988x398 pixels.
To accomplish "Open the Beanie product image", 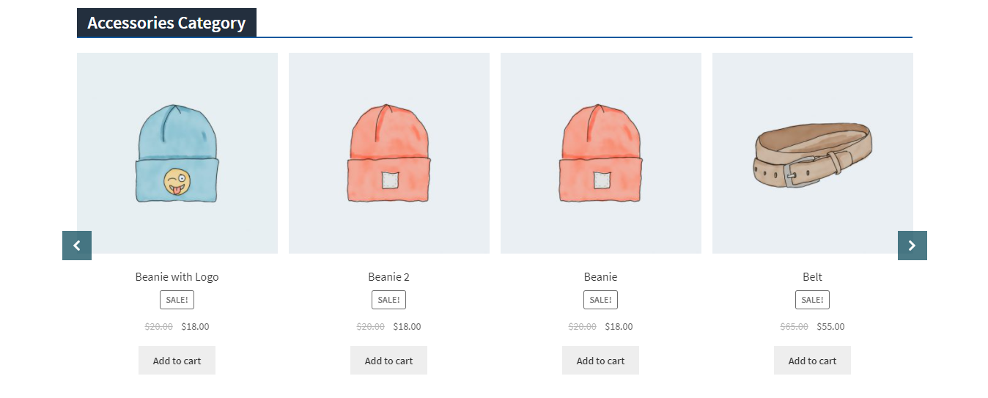I will 601,153.
